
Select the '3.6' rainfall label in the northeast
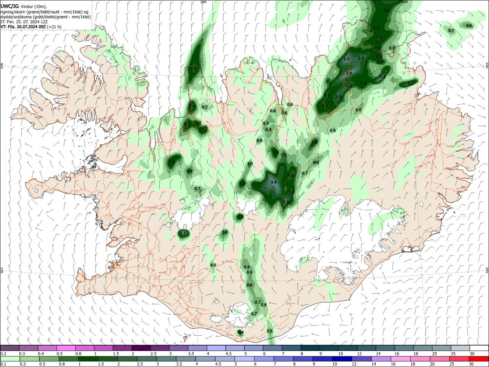347,59
